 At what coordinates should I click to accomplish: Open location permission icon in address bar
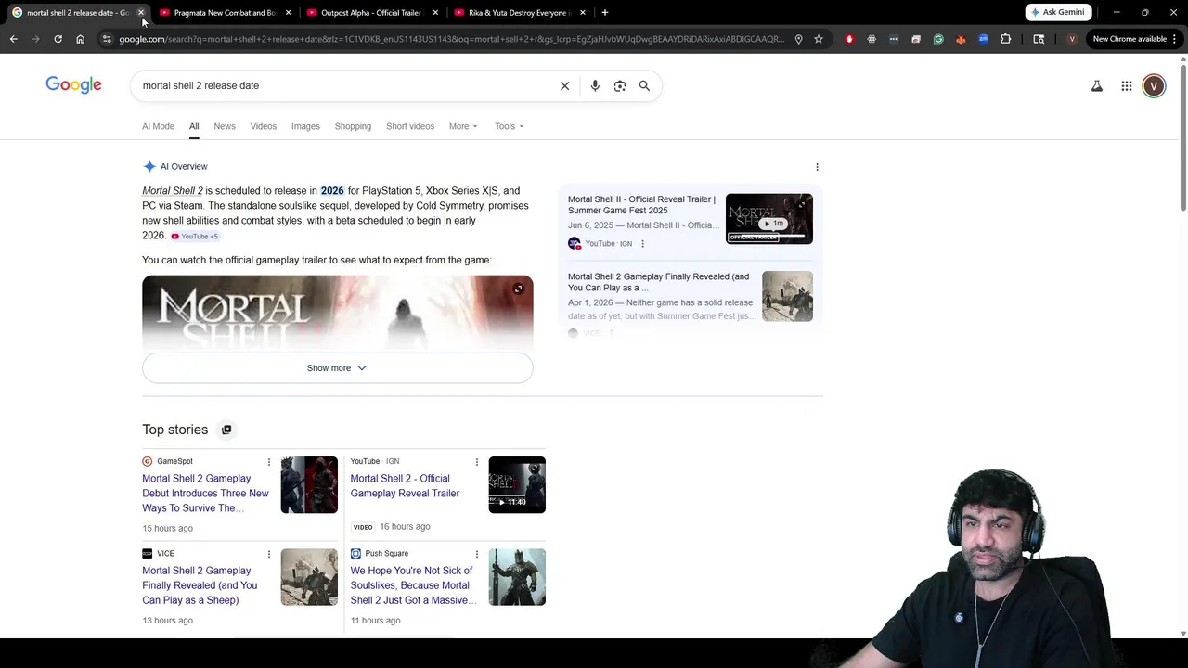coord(798,39)
